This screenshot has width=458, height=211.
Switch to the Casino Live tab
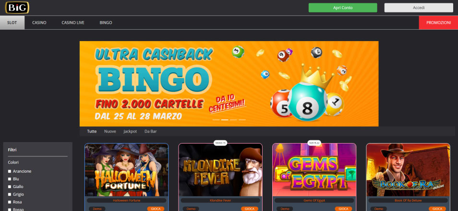73,22
